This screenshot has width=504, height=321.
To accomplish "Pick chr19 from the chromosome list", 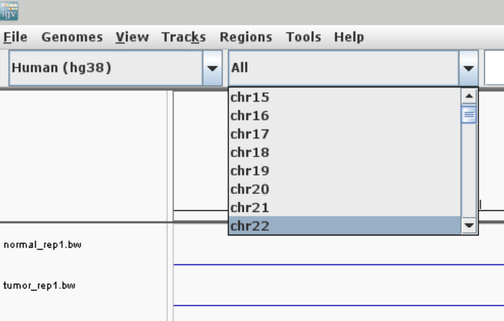I will (249, 171).
